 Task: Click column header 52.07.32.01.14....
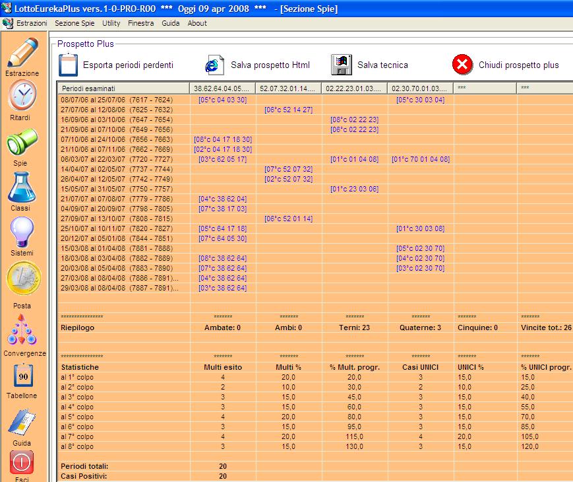coord(288,88)
